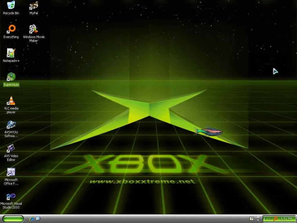
Task: Expand hidden system tray icons chevron
Action: coord(265,219)
